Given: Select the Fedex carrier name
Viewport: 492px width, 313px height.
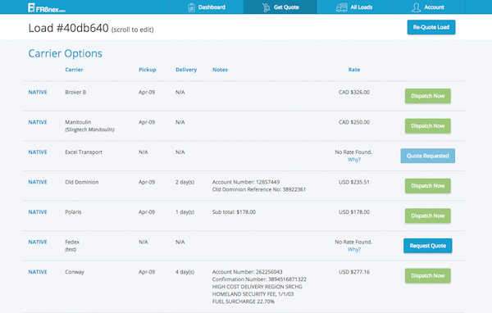Looking at the screenshot, I should click(72, 242).
